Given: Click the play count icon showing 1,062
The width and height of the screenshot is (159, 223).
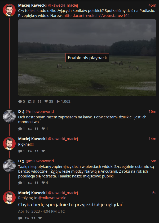Looking at the screenshot, I should point(58,101).
